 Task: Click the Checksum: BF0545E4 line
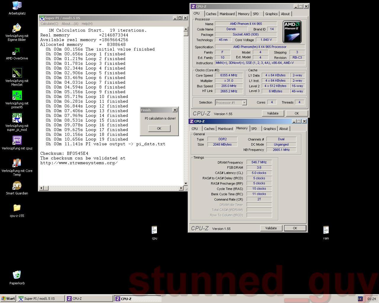pos(64,153)
